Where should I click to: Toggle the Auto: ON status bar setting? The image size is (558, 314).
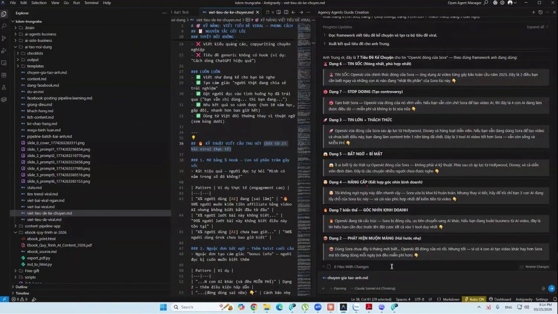474,299
